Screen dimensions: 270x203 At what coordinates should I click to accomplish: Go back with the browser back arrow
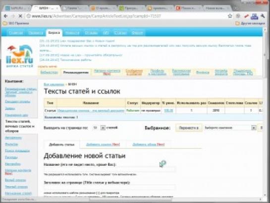click(5, 16)
